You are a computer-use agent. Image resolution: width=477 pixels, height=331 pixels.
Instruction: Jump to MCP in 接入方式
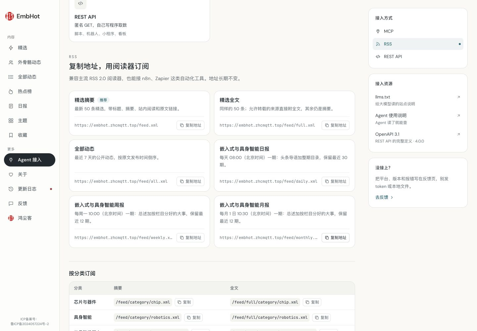point(418,31)
